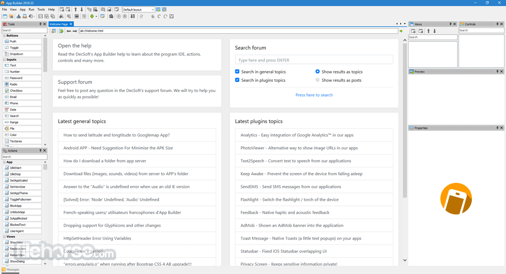Open the tab list dropdown arrow
This screenshot has height=274, width=506.
click(405, 24)
